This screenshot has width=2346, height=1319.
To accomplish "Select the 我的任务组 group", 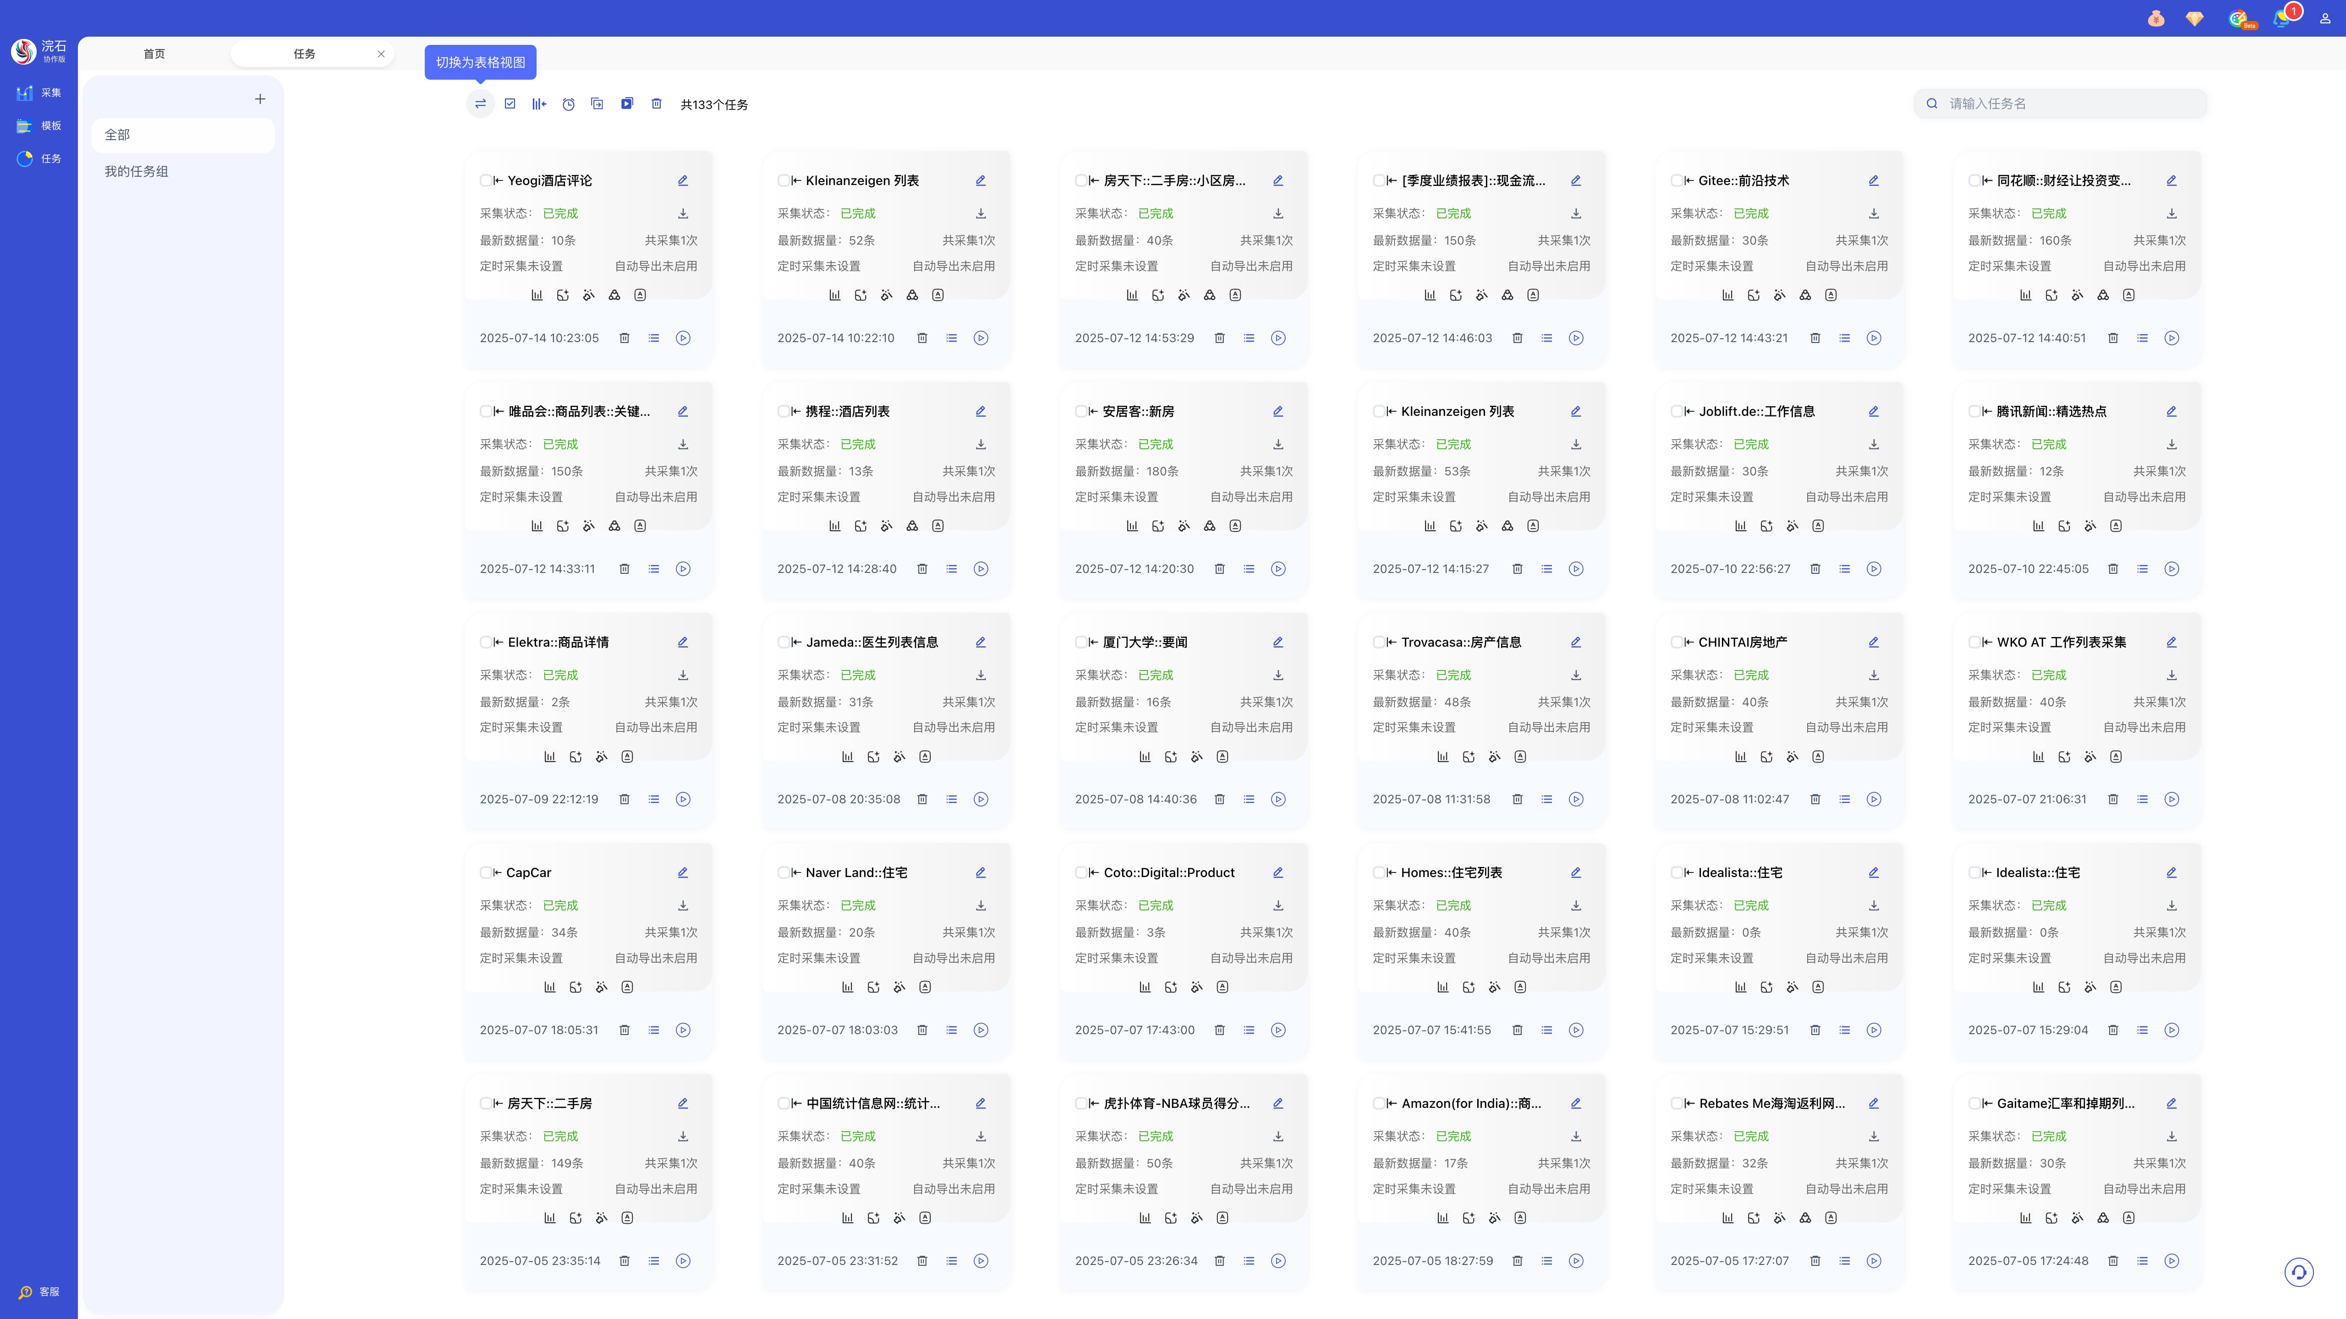I will coord(137,171).
